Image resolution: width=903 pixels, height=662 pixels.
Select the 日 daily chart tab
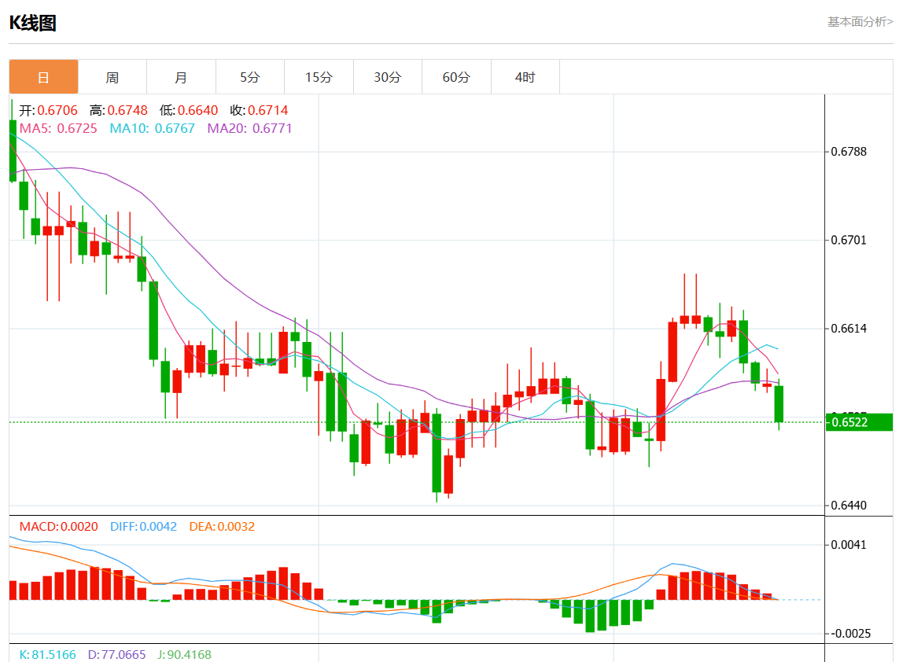tap(44, 76)
